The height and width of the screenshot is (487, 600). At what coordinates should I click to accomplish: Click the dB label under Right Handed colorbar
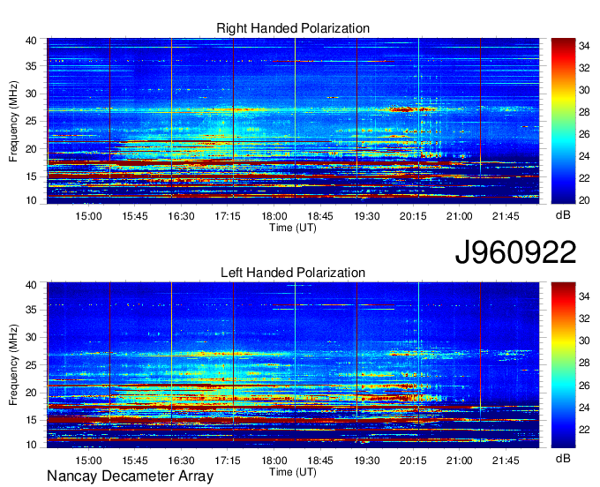point(563,215)
